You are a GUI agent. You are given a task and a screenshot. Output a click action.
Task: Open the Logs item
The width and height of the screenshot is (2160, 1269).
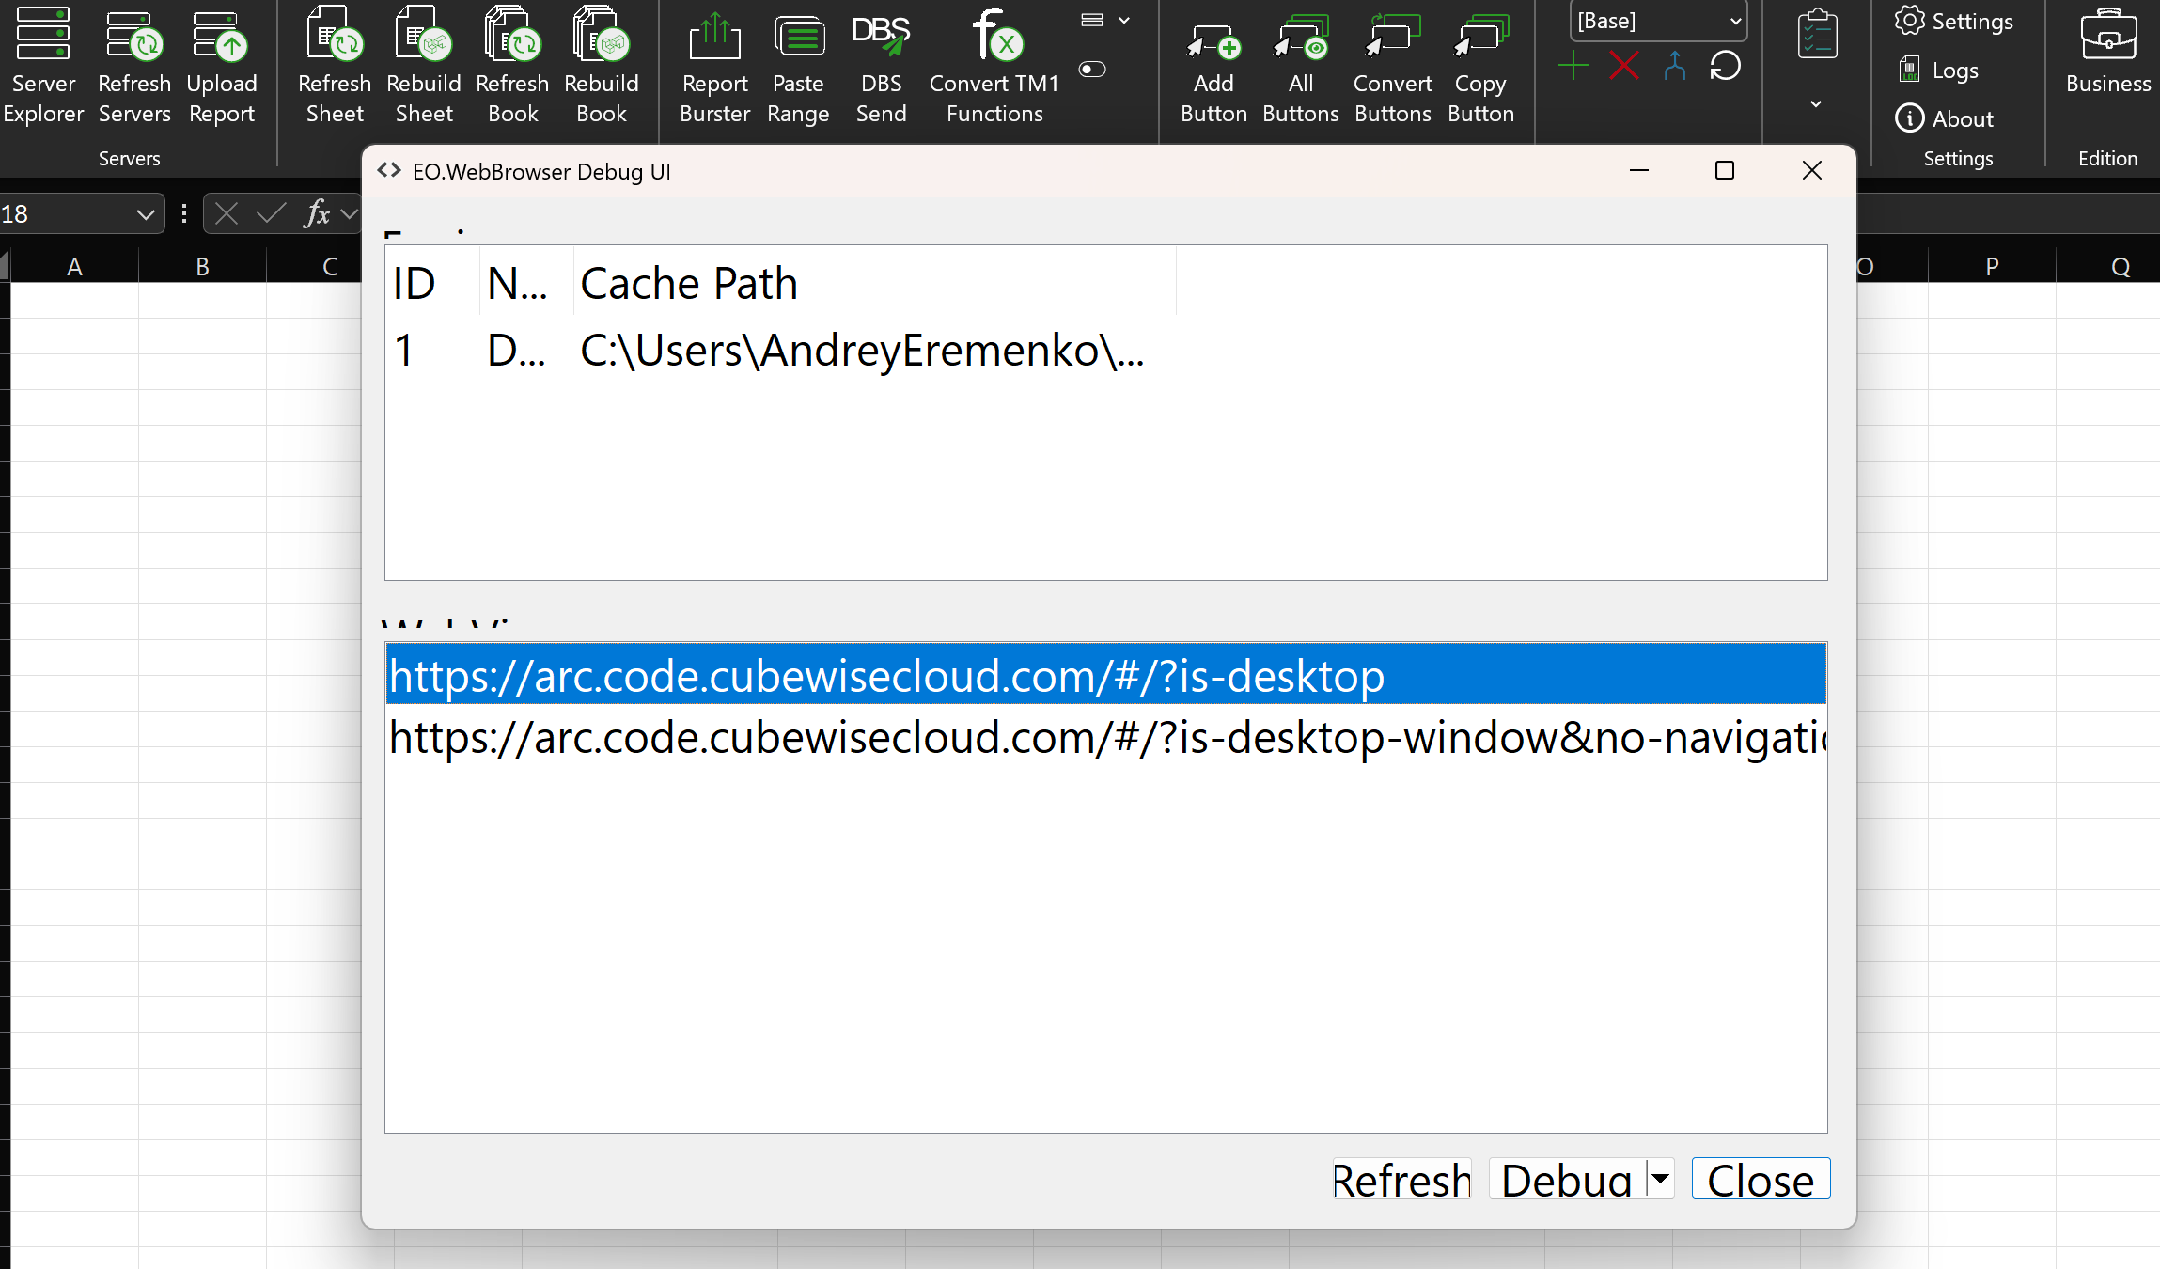coord(1938,70)
